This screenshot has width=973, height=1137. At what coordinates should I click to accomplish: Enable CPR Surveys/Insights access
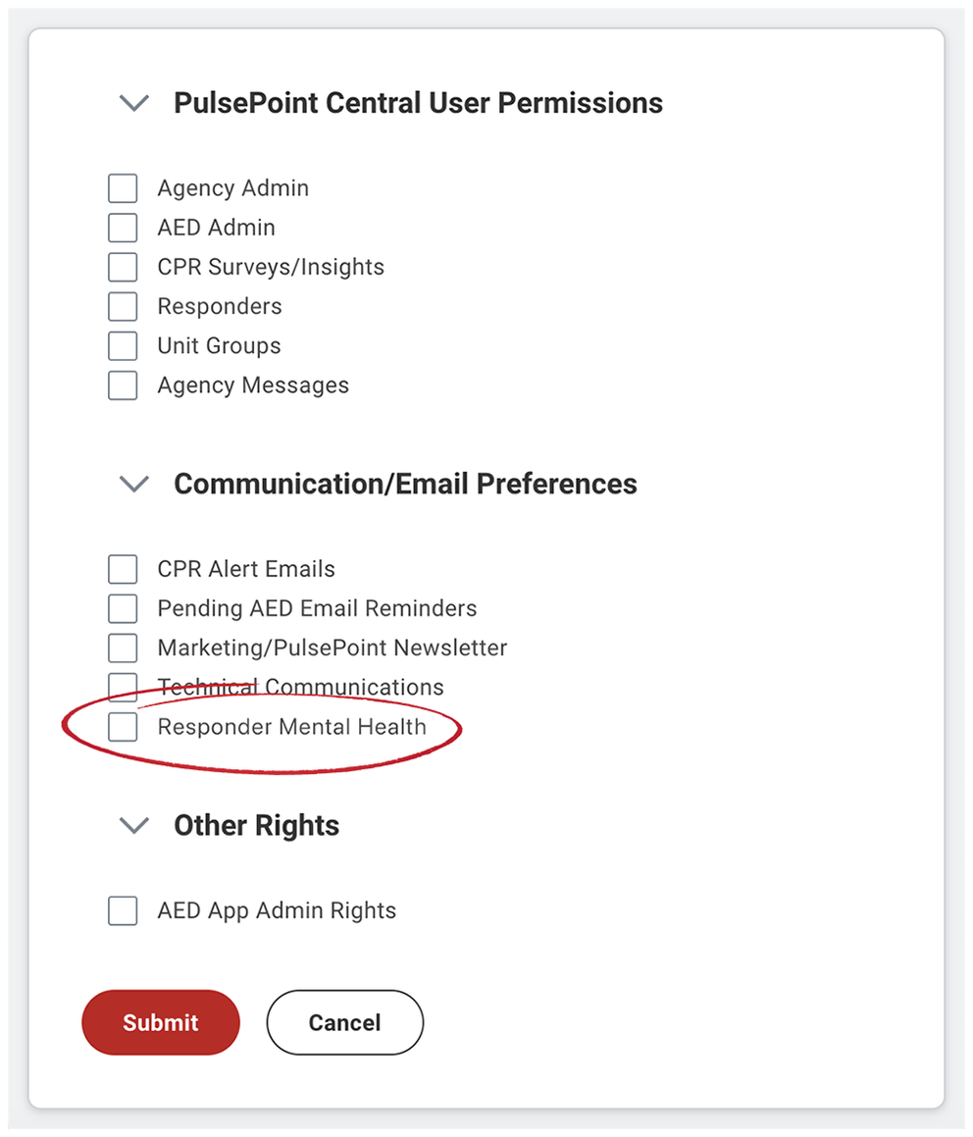(x=122, y=266)
